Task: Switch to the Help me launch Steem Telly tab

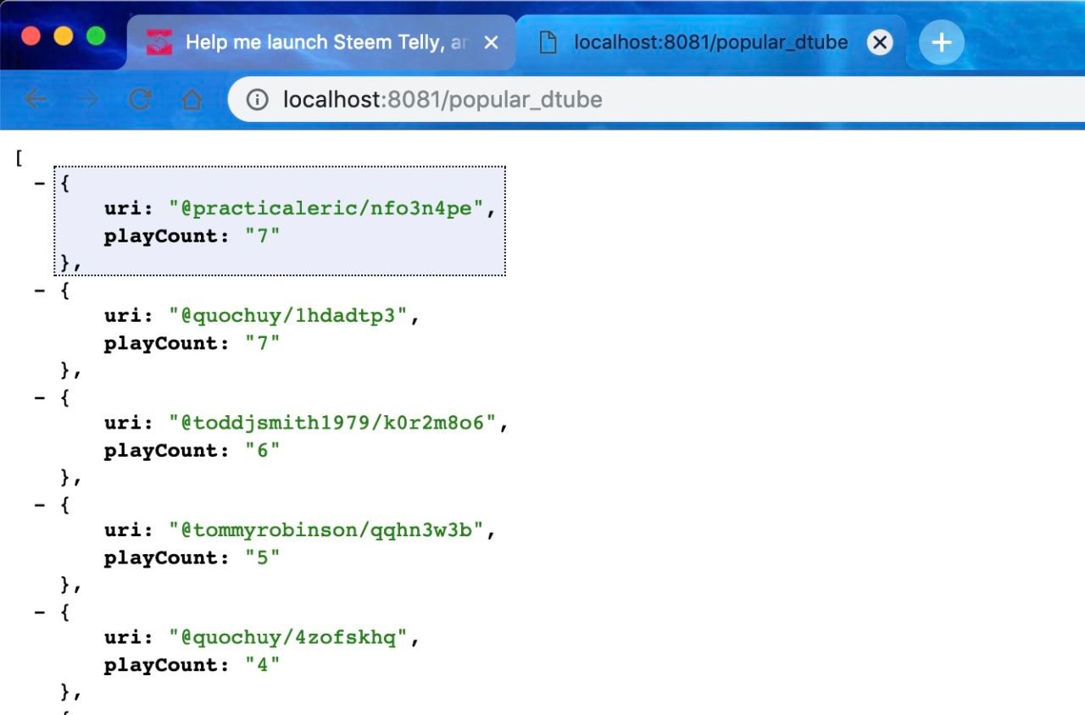Action: 321,42
